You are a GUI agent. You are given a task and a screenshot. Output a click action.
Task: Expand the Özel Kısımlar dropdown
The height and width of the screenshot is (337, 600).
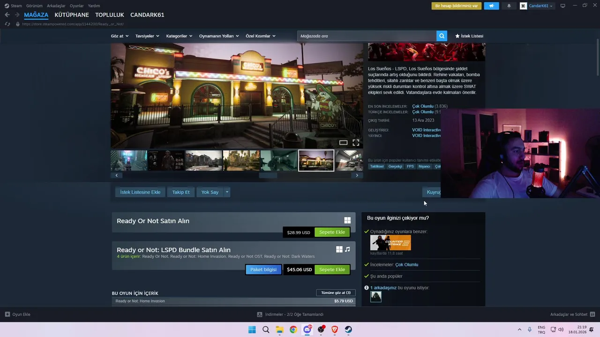point(261,36)
